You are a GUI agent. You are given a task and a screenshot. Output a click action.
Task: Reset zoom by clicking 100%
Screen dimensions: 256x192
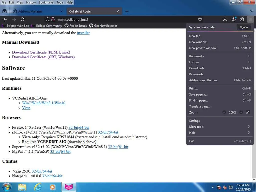coord(232,112)
